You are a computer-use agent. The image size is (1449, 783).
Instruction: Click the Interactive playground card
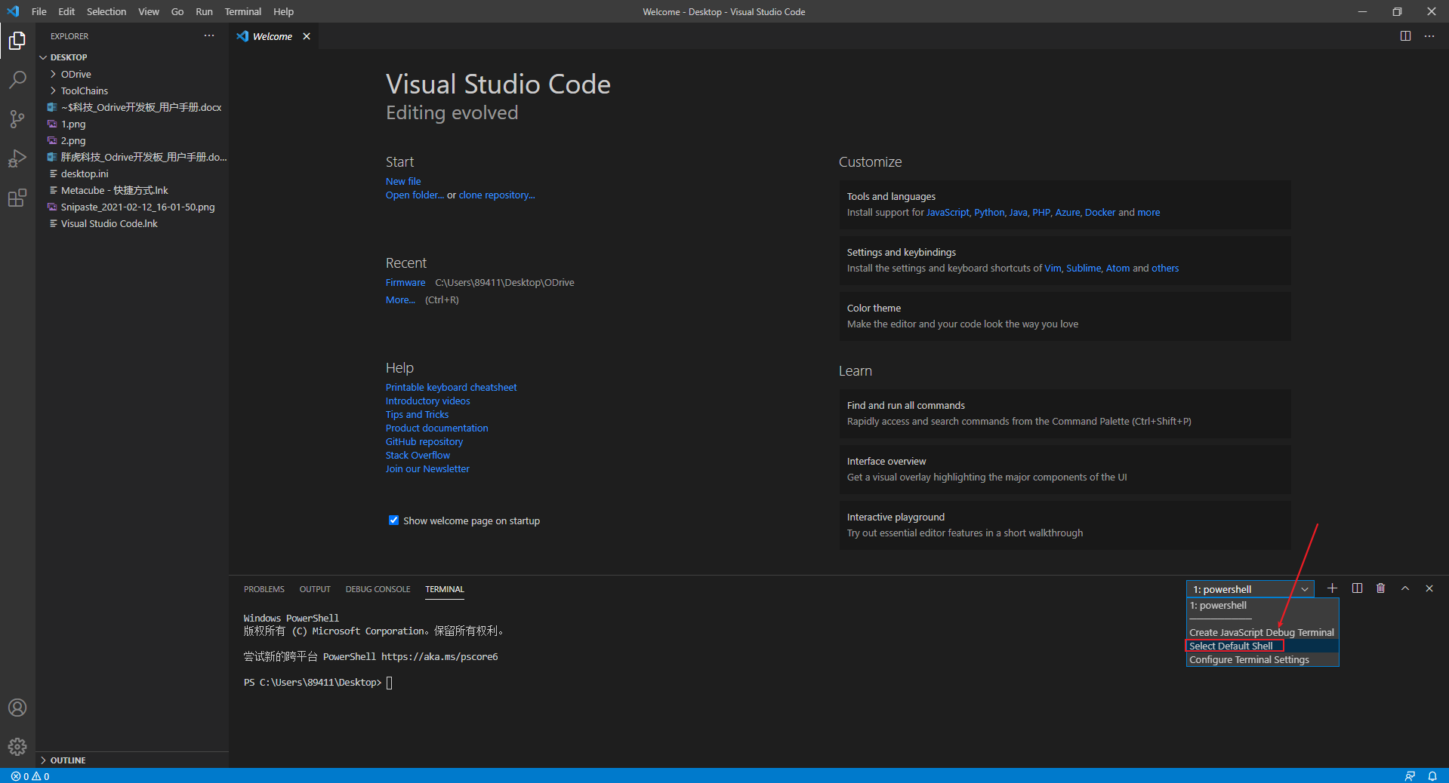1065,525
